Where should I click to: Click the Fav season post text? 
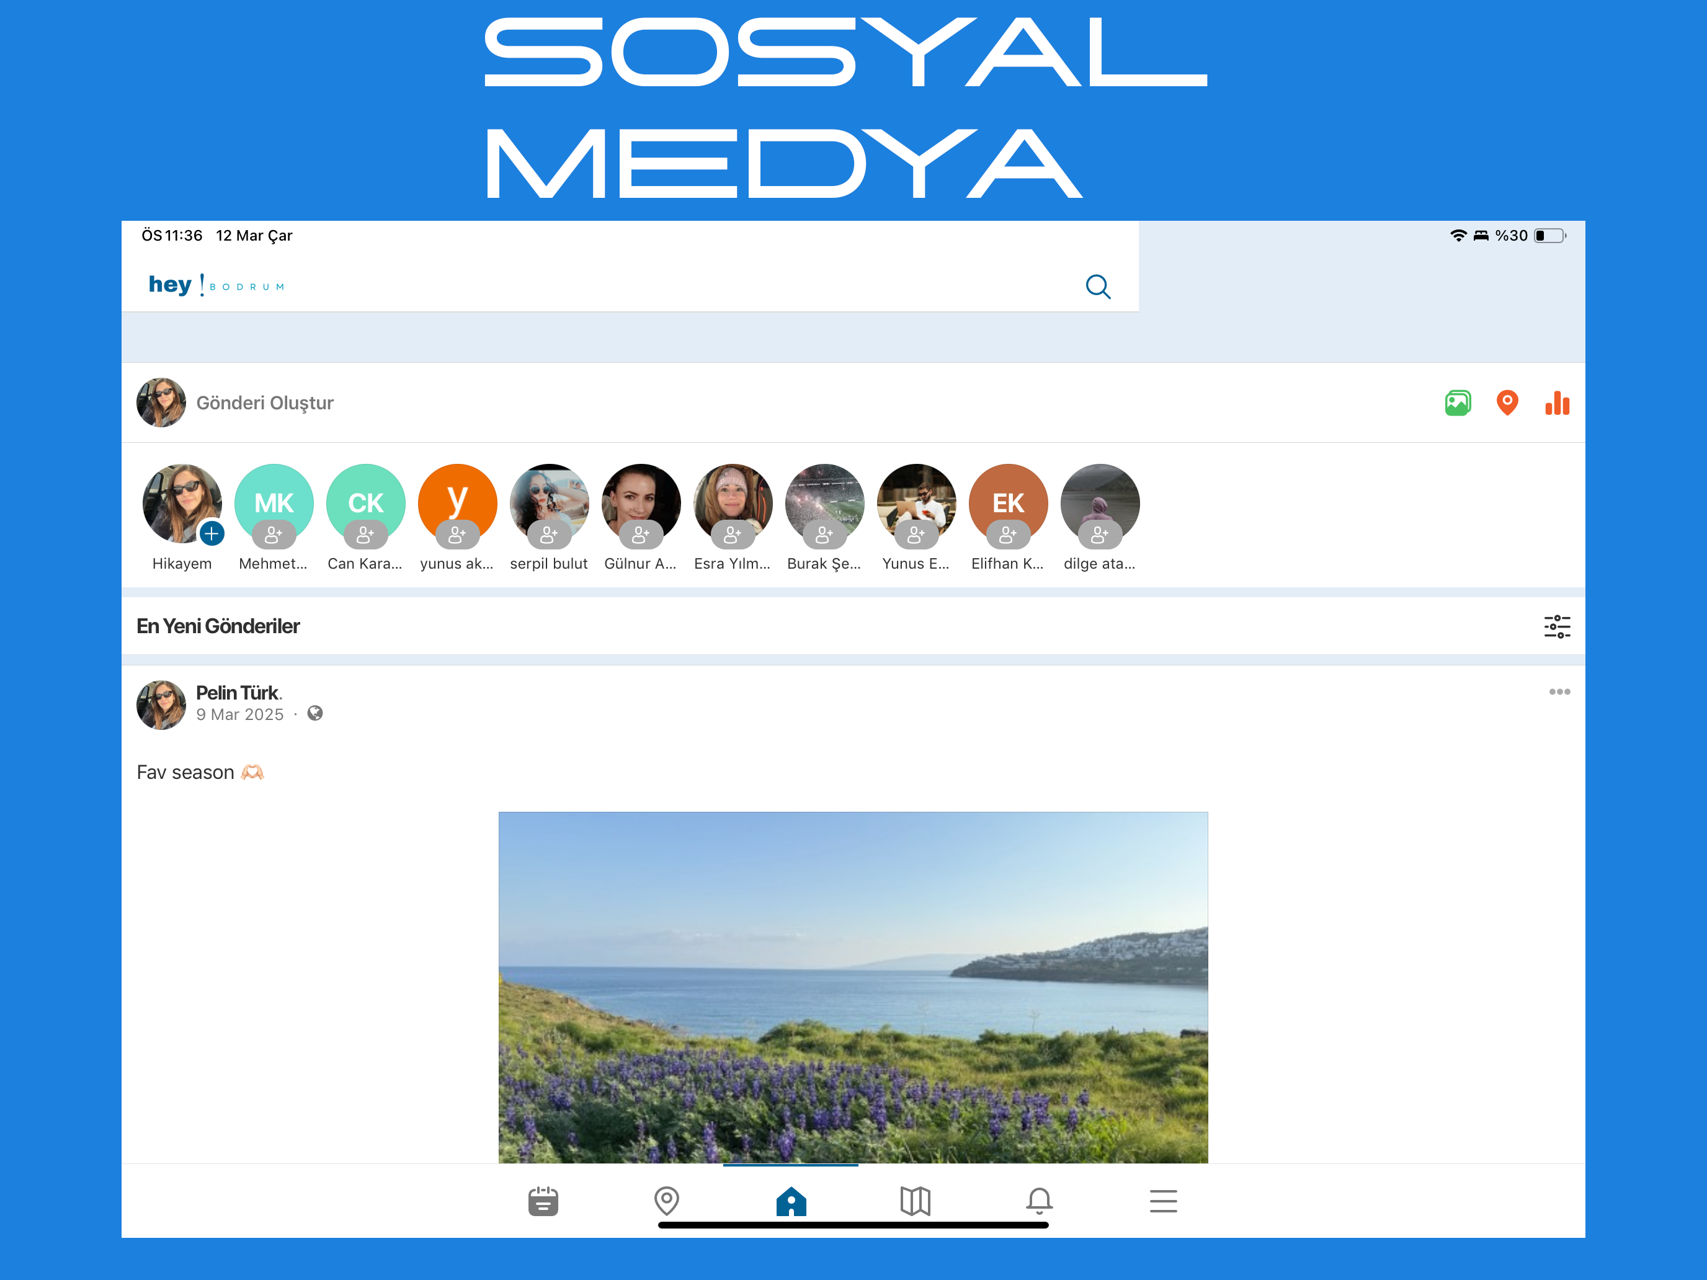(x=200, y=772)
